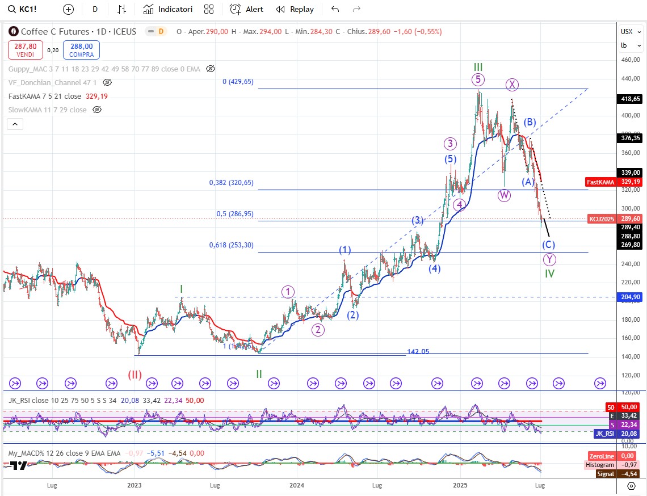This screenshot has width=647, height=496.
Task: Collapse the indicator legend with chevron
Action: [15, 124]
